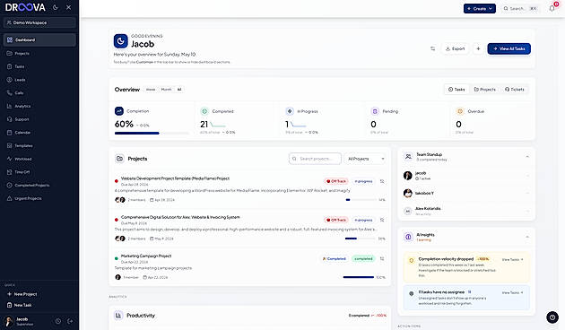Screen dimensions: 565x330
Task: Click the 60% completion progress bar
Action: point(152,134)
